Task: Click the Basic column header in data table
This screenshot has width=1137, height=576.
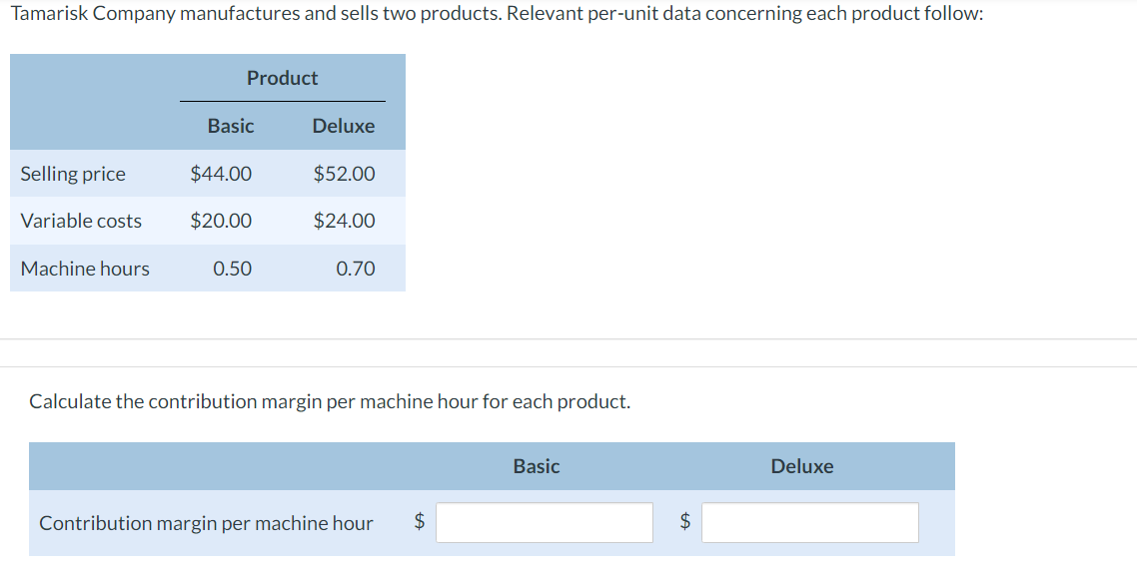Action: click(x=231, y=126)
